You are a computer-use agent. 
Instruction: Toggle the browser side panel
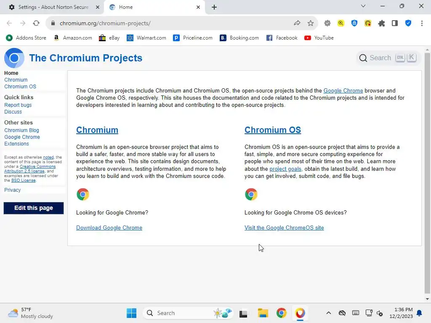coord(395,24)
